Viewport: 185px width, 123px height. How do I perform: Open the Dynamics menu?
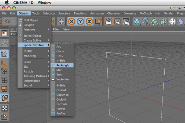(130, 13)
